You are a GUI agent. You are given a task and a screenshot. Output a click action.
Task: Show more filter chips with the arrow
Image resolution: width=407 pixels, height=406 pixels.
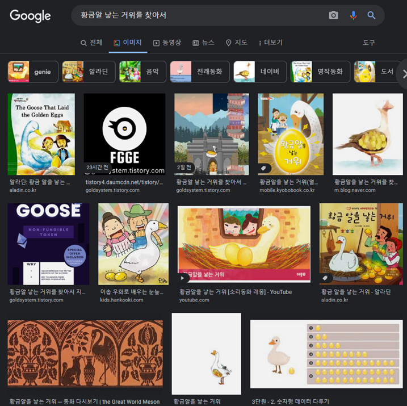tap(404, 74)
